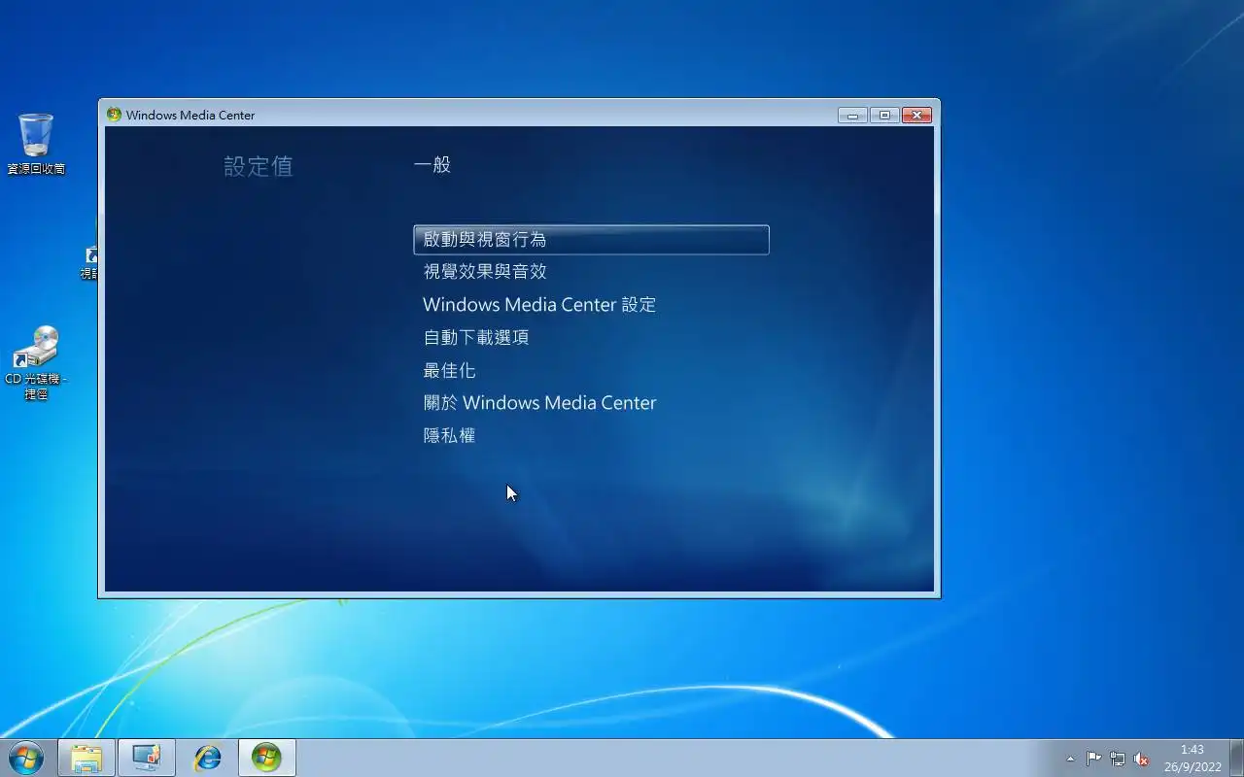Screen dimensions: 1244x777
Task: Click the 設定值 heading text
Action: pos(258,166)
